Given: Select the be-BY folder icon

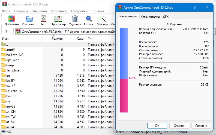Looking at the screenshot, I should [x=4, y=80].
